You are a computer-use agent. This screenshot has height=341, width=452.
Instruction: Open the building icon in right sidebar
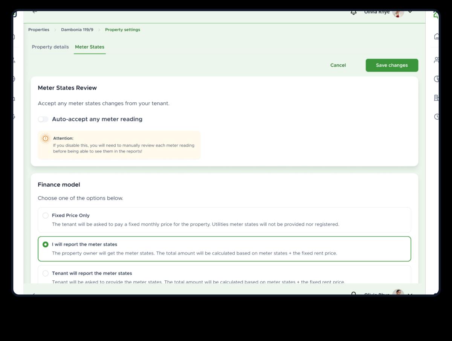pos(437,97)
